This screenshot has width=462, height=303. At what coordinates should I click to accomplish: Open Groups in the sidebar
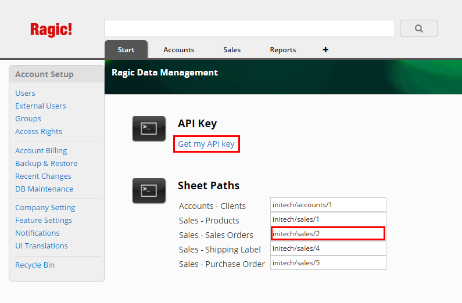[x=28, y=118]
